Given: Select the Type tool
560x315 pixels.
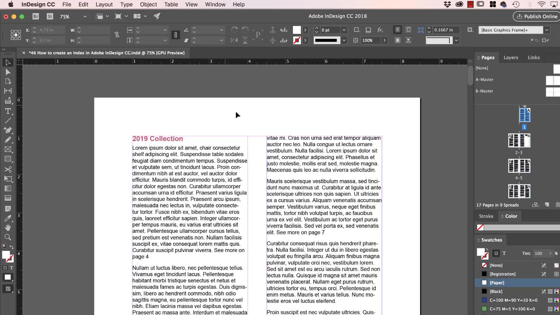Looking at the screenshot, I should tap(8, 111).
